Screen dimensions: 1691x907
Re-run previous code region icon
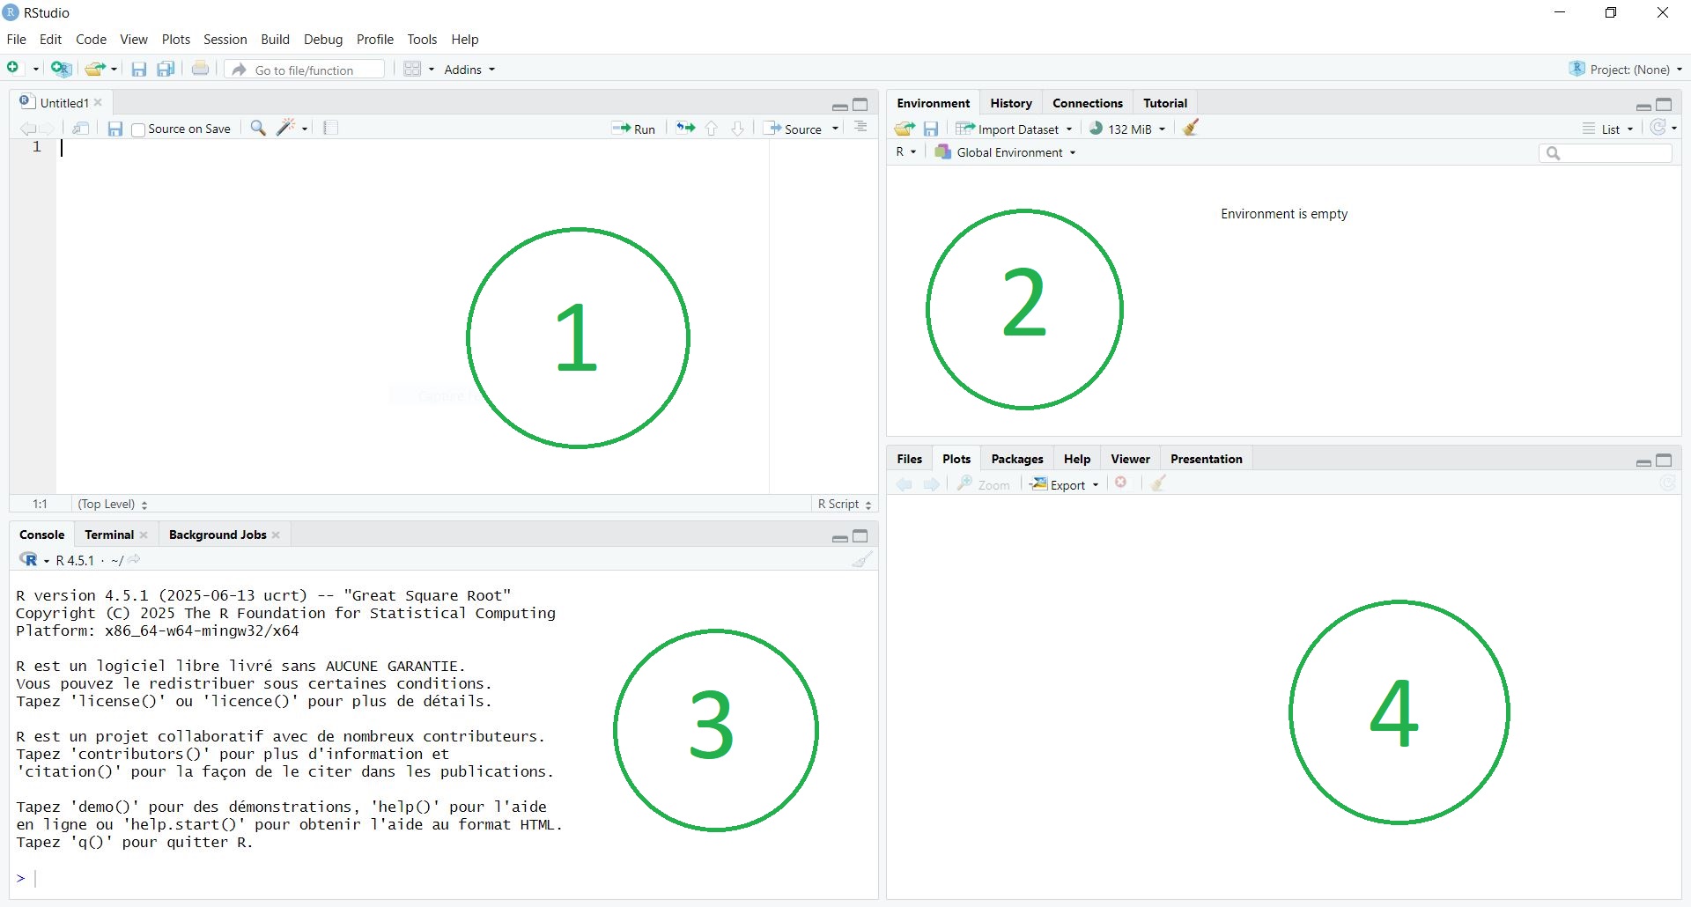[685, 129]
